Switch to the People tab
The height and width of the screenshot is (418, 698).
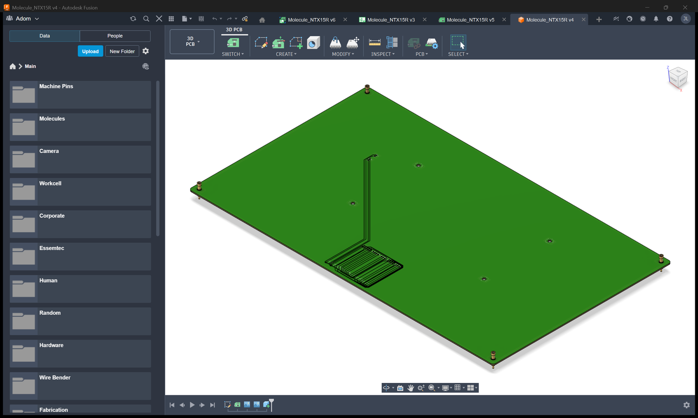click(x=115, y=36)
